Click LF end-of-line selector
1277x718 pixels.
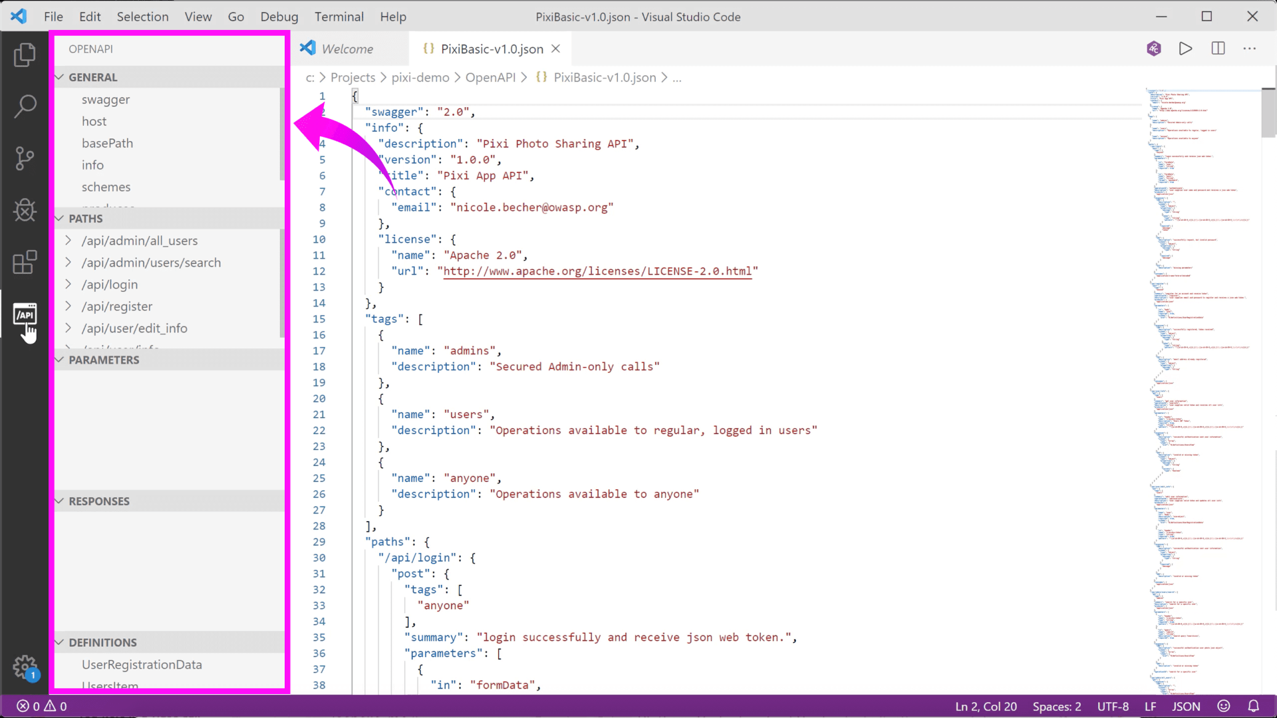[x=1150, y=706]
